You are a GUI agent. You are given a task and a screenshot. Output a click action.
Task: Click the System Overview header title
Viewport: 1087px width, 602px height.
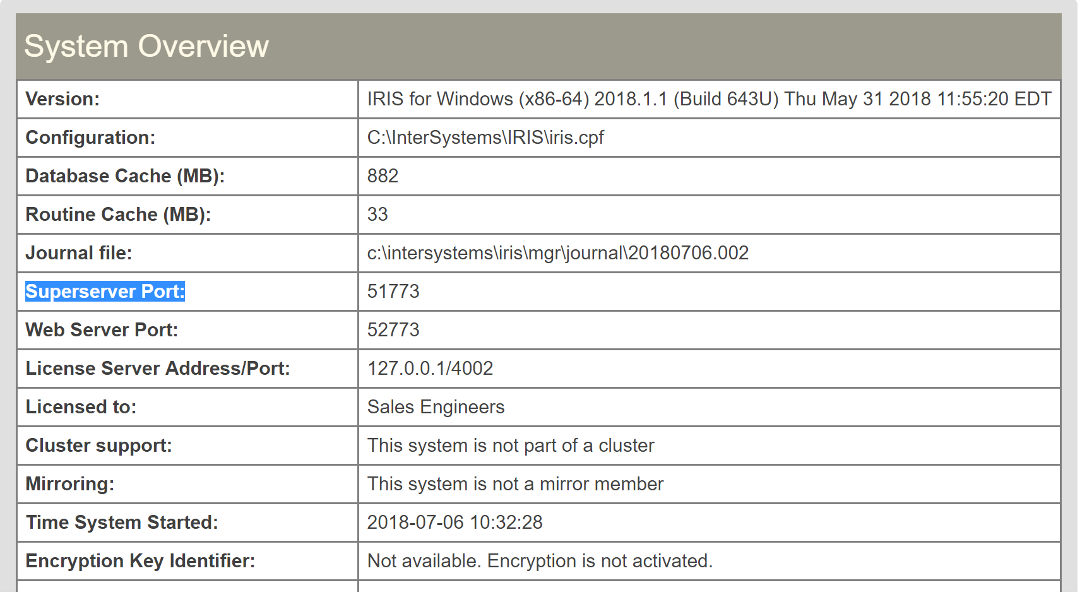(x=146, y=47)
